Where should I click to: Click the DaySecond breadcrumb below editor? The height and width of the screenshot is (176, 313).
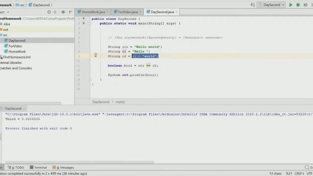point(101,102)
